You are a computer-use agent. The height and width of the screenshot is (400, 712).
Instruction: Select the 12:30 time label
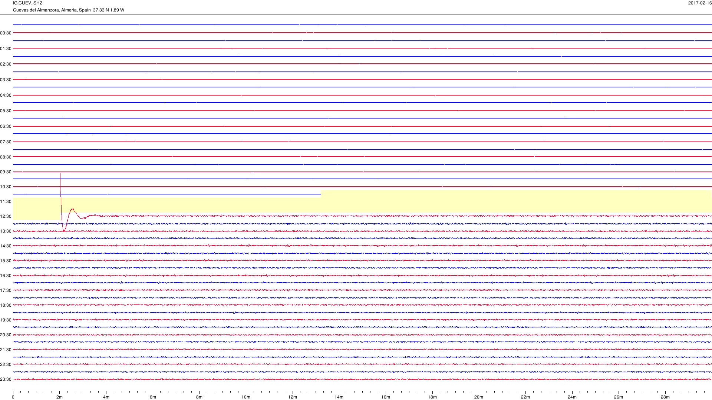(x=6, y=216)
